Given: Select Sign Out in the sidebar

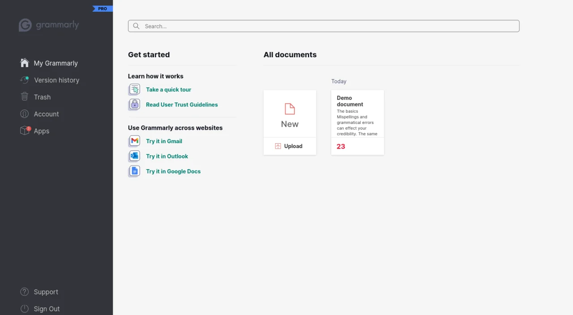Looking at the screenshot, I should pos(47,309).
